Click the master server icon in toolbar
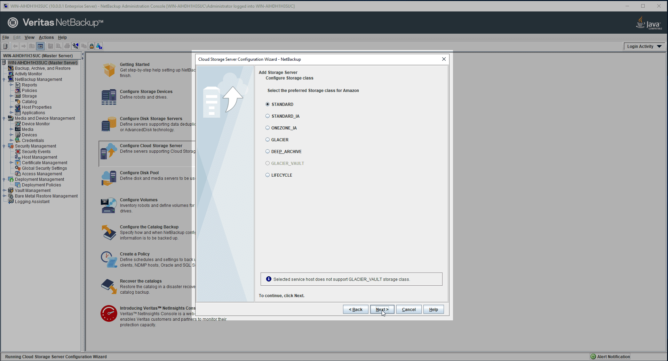The width and height of the screenshot is (668, 361). [x=5, y=46]
